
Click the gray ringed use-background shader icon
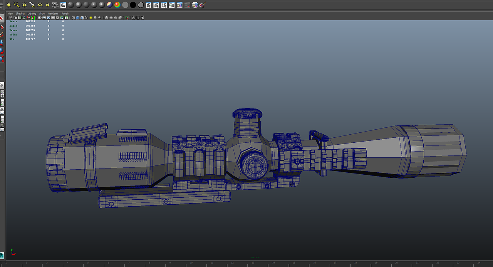[141, 5]
